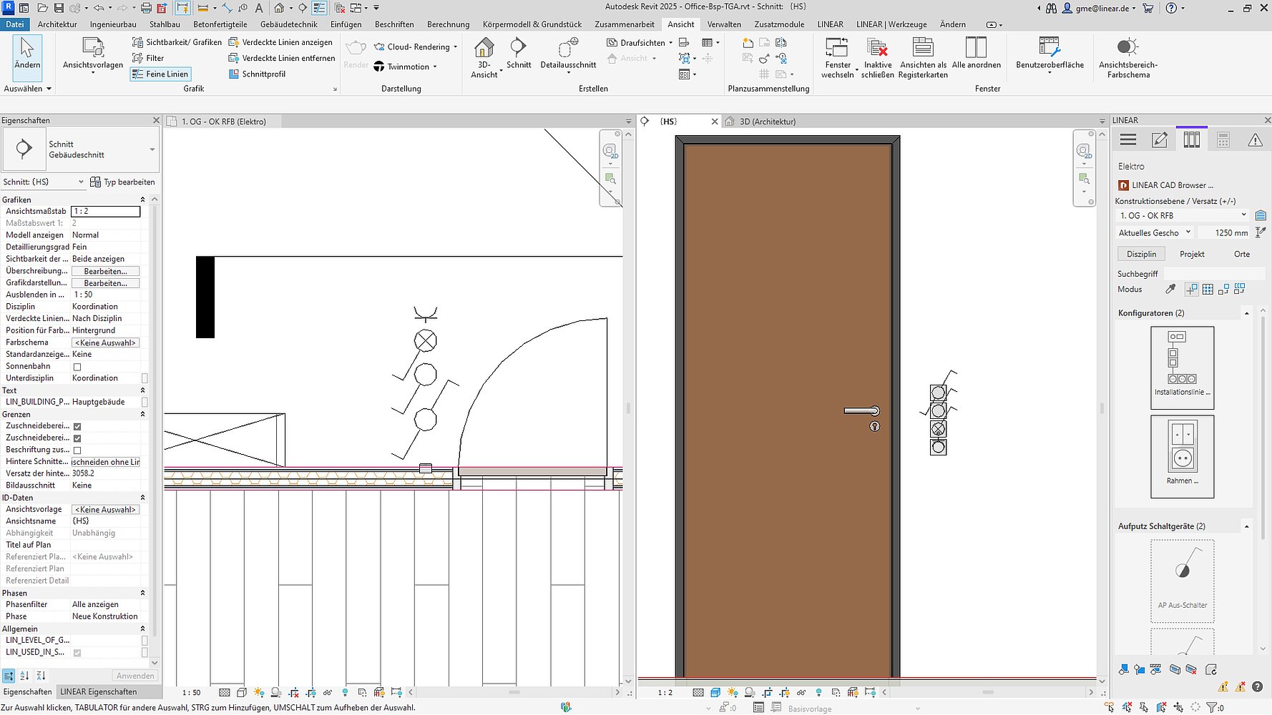Switch to 3D (Architektur) view tab
Image resolution: width=1272 pixels, height=715 pixels.
click(x=767, y=122)
